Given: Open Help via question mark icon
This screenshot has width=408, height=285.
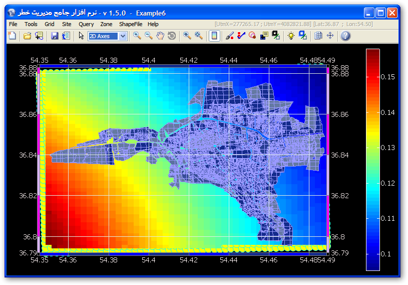Looking at the screenshot, I should [345, 36].
